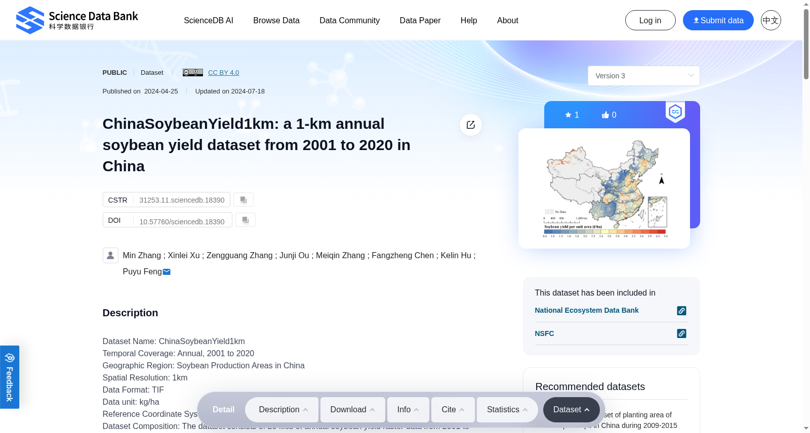This screenshot has height=433, width=810.
Task: Open the About menu
Action: click(508, 20)
